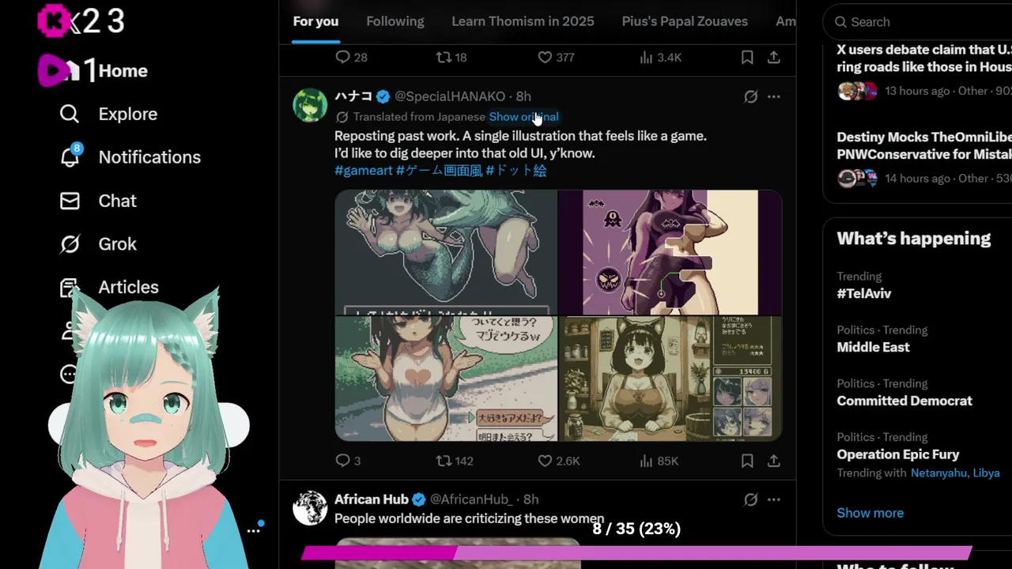This screenshot has height=569, width=1012.
Task: Share the SpecialHANAKO post
Action: [x=774, y=460]
